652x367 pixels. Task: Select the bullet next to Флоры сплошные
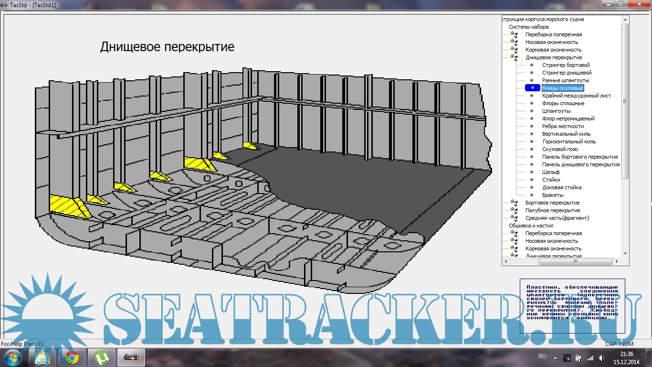click(x=532, y=103)
